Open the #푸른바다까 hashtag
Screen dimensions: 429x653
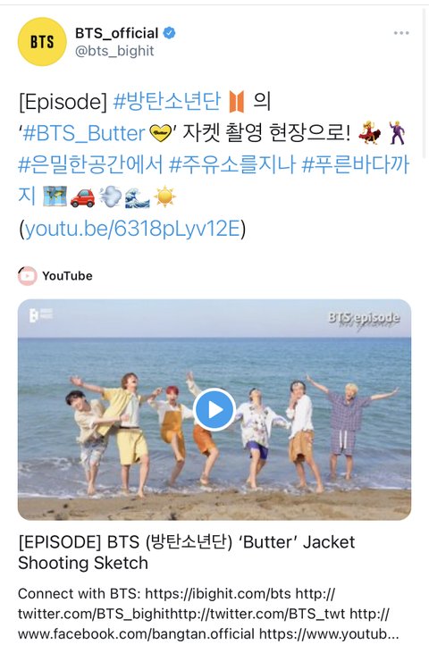[x=356, y=164]
